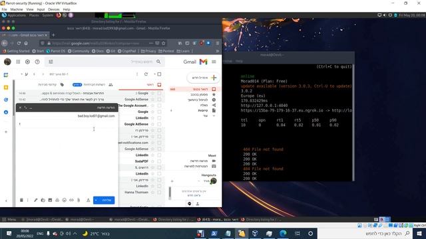Open the Google account avatar
Image resolution: width=426 pixels, height=239 pixels.
7,62
